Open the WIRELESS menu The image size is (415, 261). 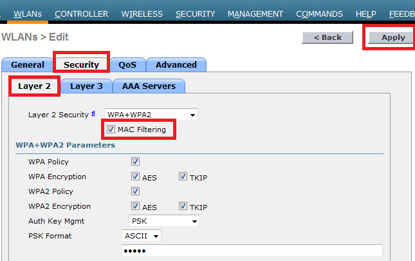click(x=142, y=14)
